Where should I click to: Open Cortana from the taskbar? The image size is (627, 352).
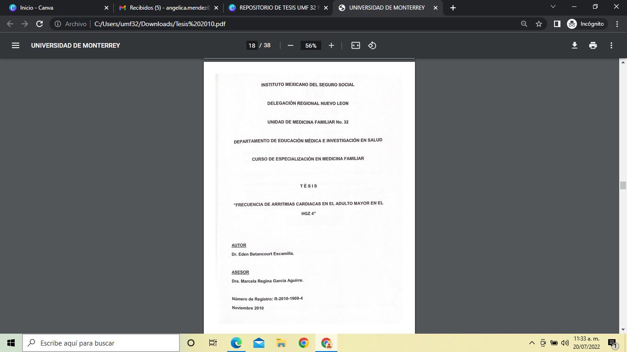click(x=191, y=343)
